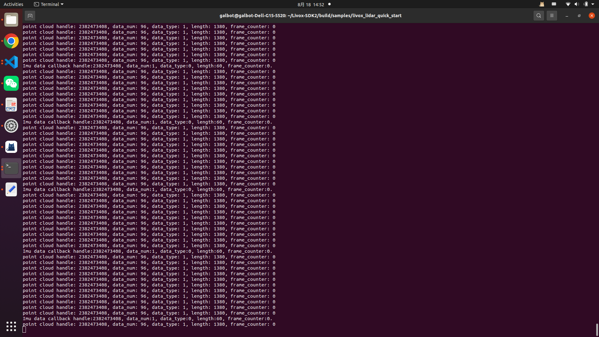Click the Wi-Fi network indicator
The width and height of the screenshot is (599, 337).
pos(568,4)
